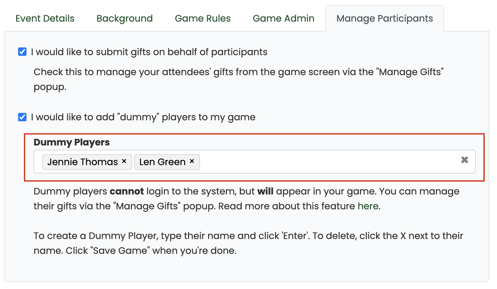Select the Manage Participants tab
This screenshot has width=497, height=289.
tap(385, 18)
